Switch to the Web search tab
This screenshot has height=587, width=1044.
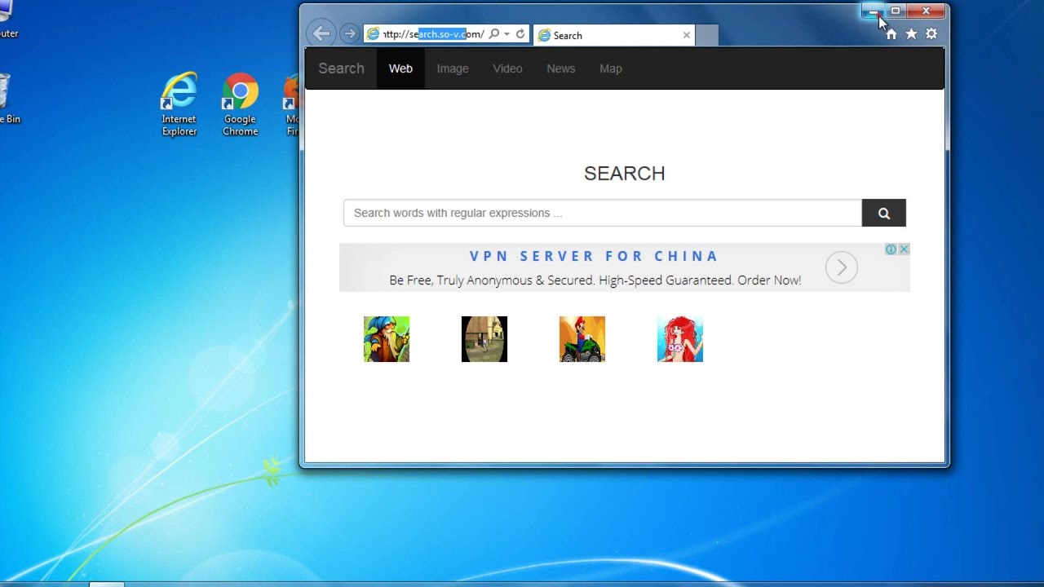(x=400, y=68)
